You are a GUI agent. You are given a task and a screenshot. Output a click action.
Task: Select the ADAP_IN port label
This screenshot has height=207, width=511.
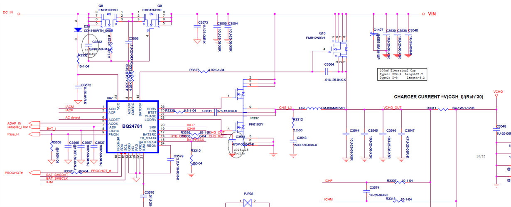[14, 123]
